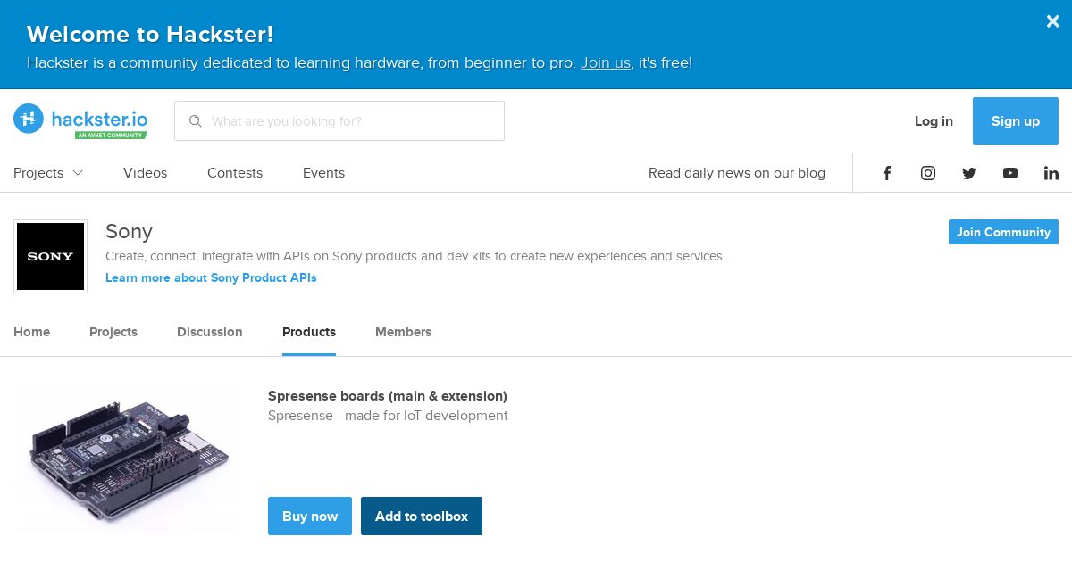Follow the Learn more about Sony Product APIs link
1072x562 pixels.
(x=211, y=277)
